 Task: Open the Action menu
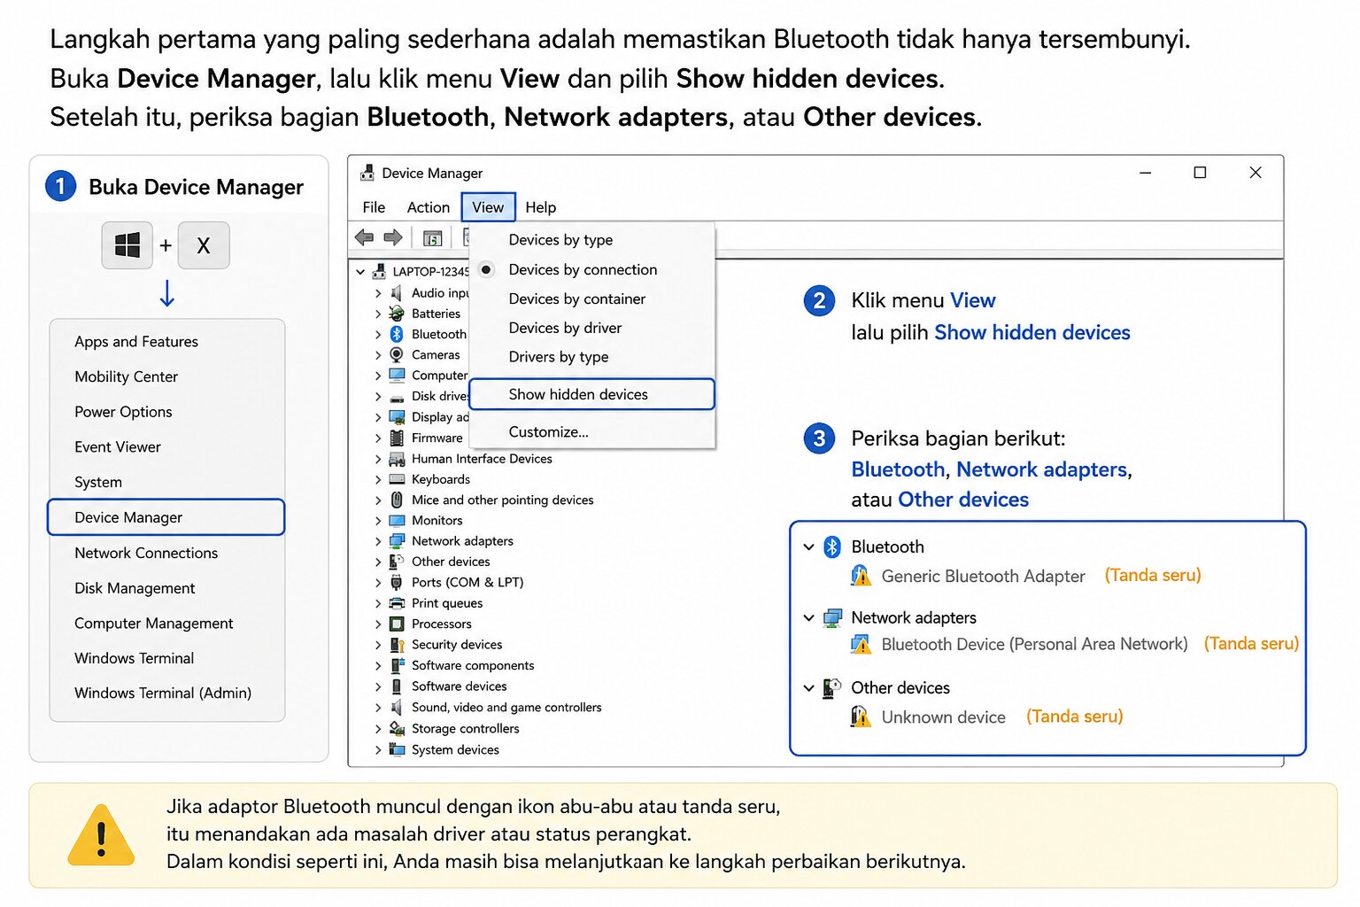pos(429,207)
